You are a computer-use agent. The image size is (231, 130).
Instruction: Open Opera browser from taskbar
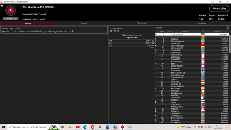[92, 127]
